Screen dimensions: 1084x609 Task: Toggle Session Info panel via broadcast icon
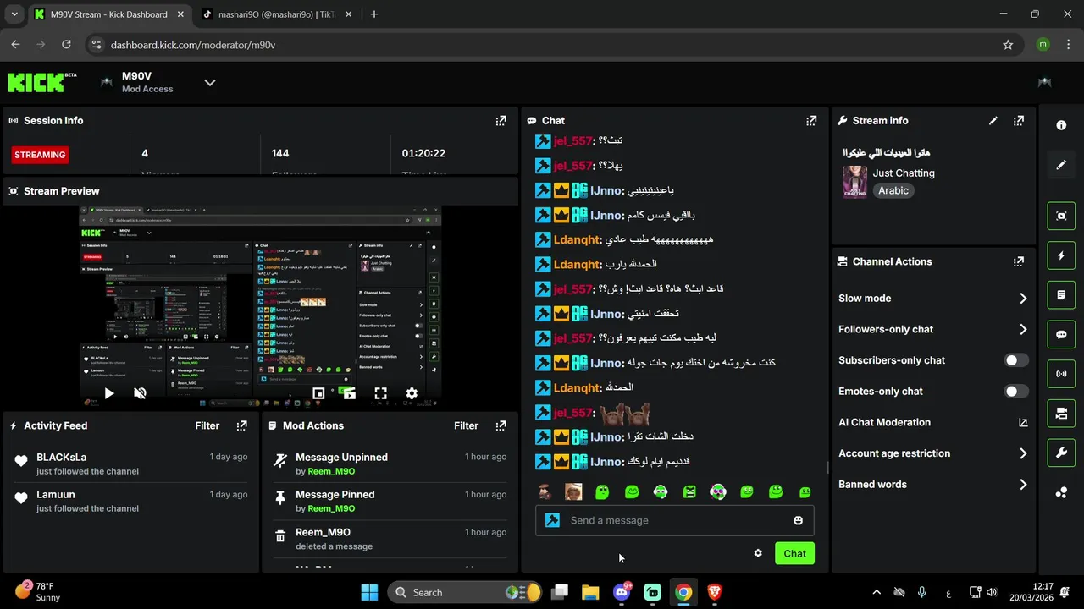point(1061,374)
